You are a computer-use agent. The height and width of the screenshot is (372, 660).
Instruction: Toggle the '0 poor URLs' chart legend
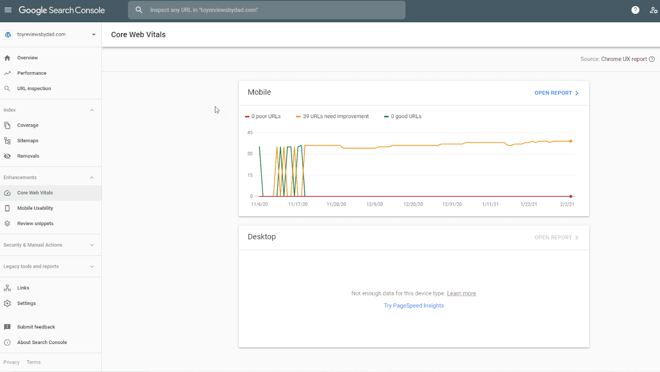pos(263,116)
